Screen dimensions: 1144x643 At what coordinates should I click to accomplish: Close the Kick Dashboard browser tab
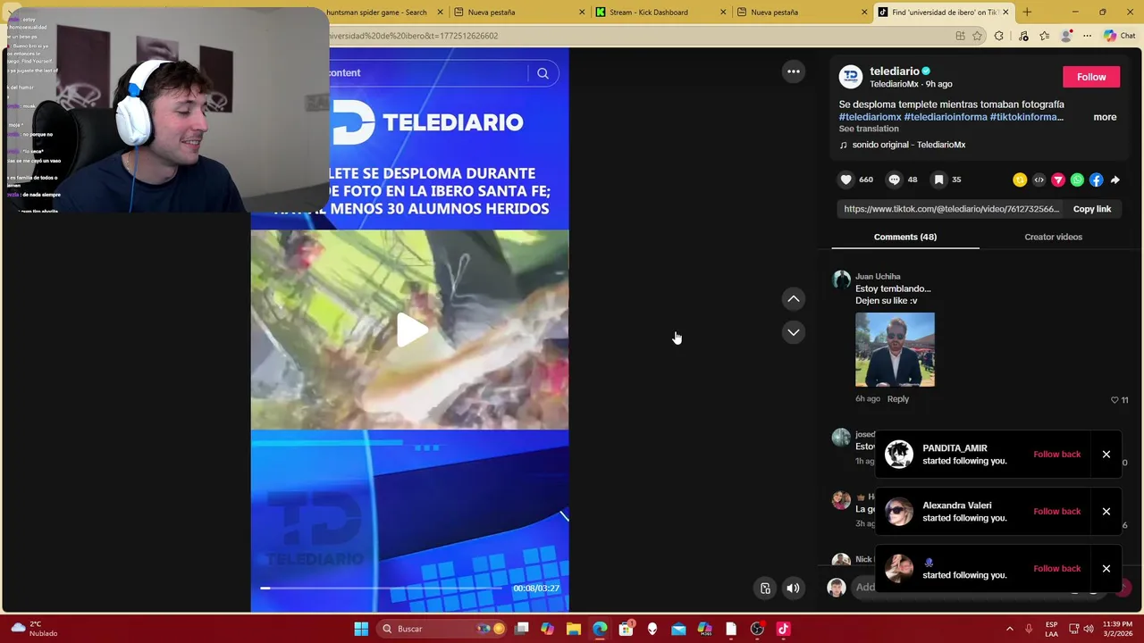pos(723,13)
